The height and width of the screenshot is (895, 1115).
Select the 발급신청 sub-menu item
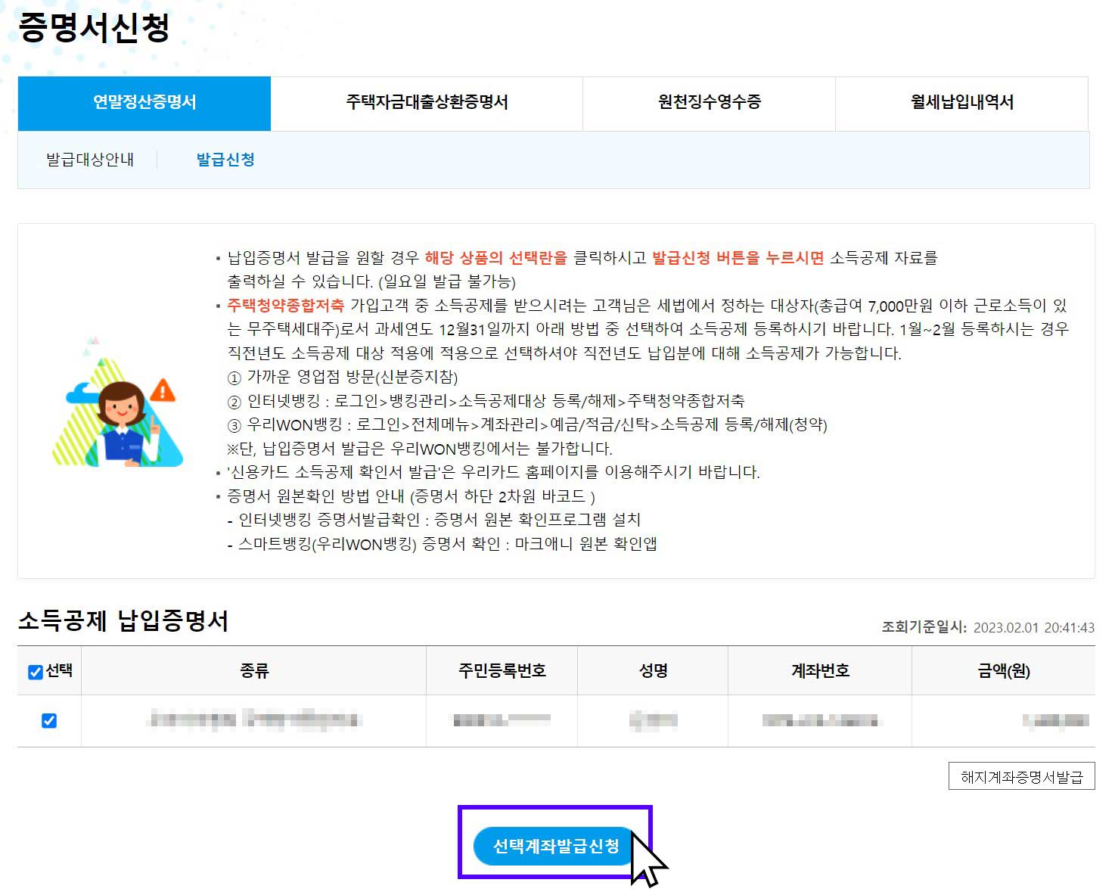point(226,160)
